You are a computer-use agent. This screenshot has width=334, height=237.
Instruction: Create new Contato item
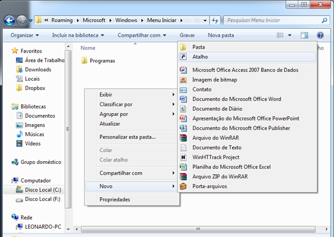point(247,89)
